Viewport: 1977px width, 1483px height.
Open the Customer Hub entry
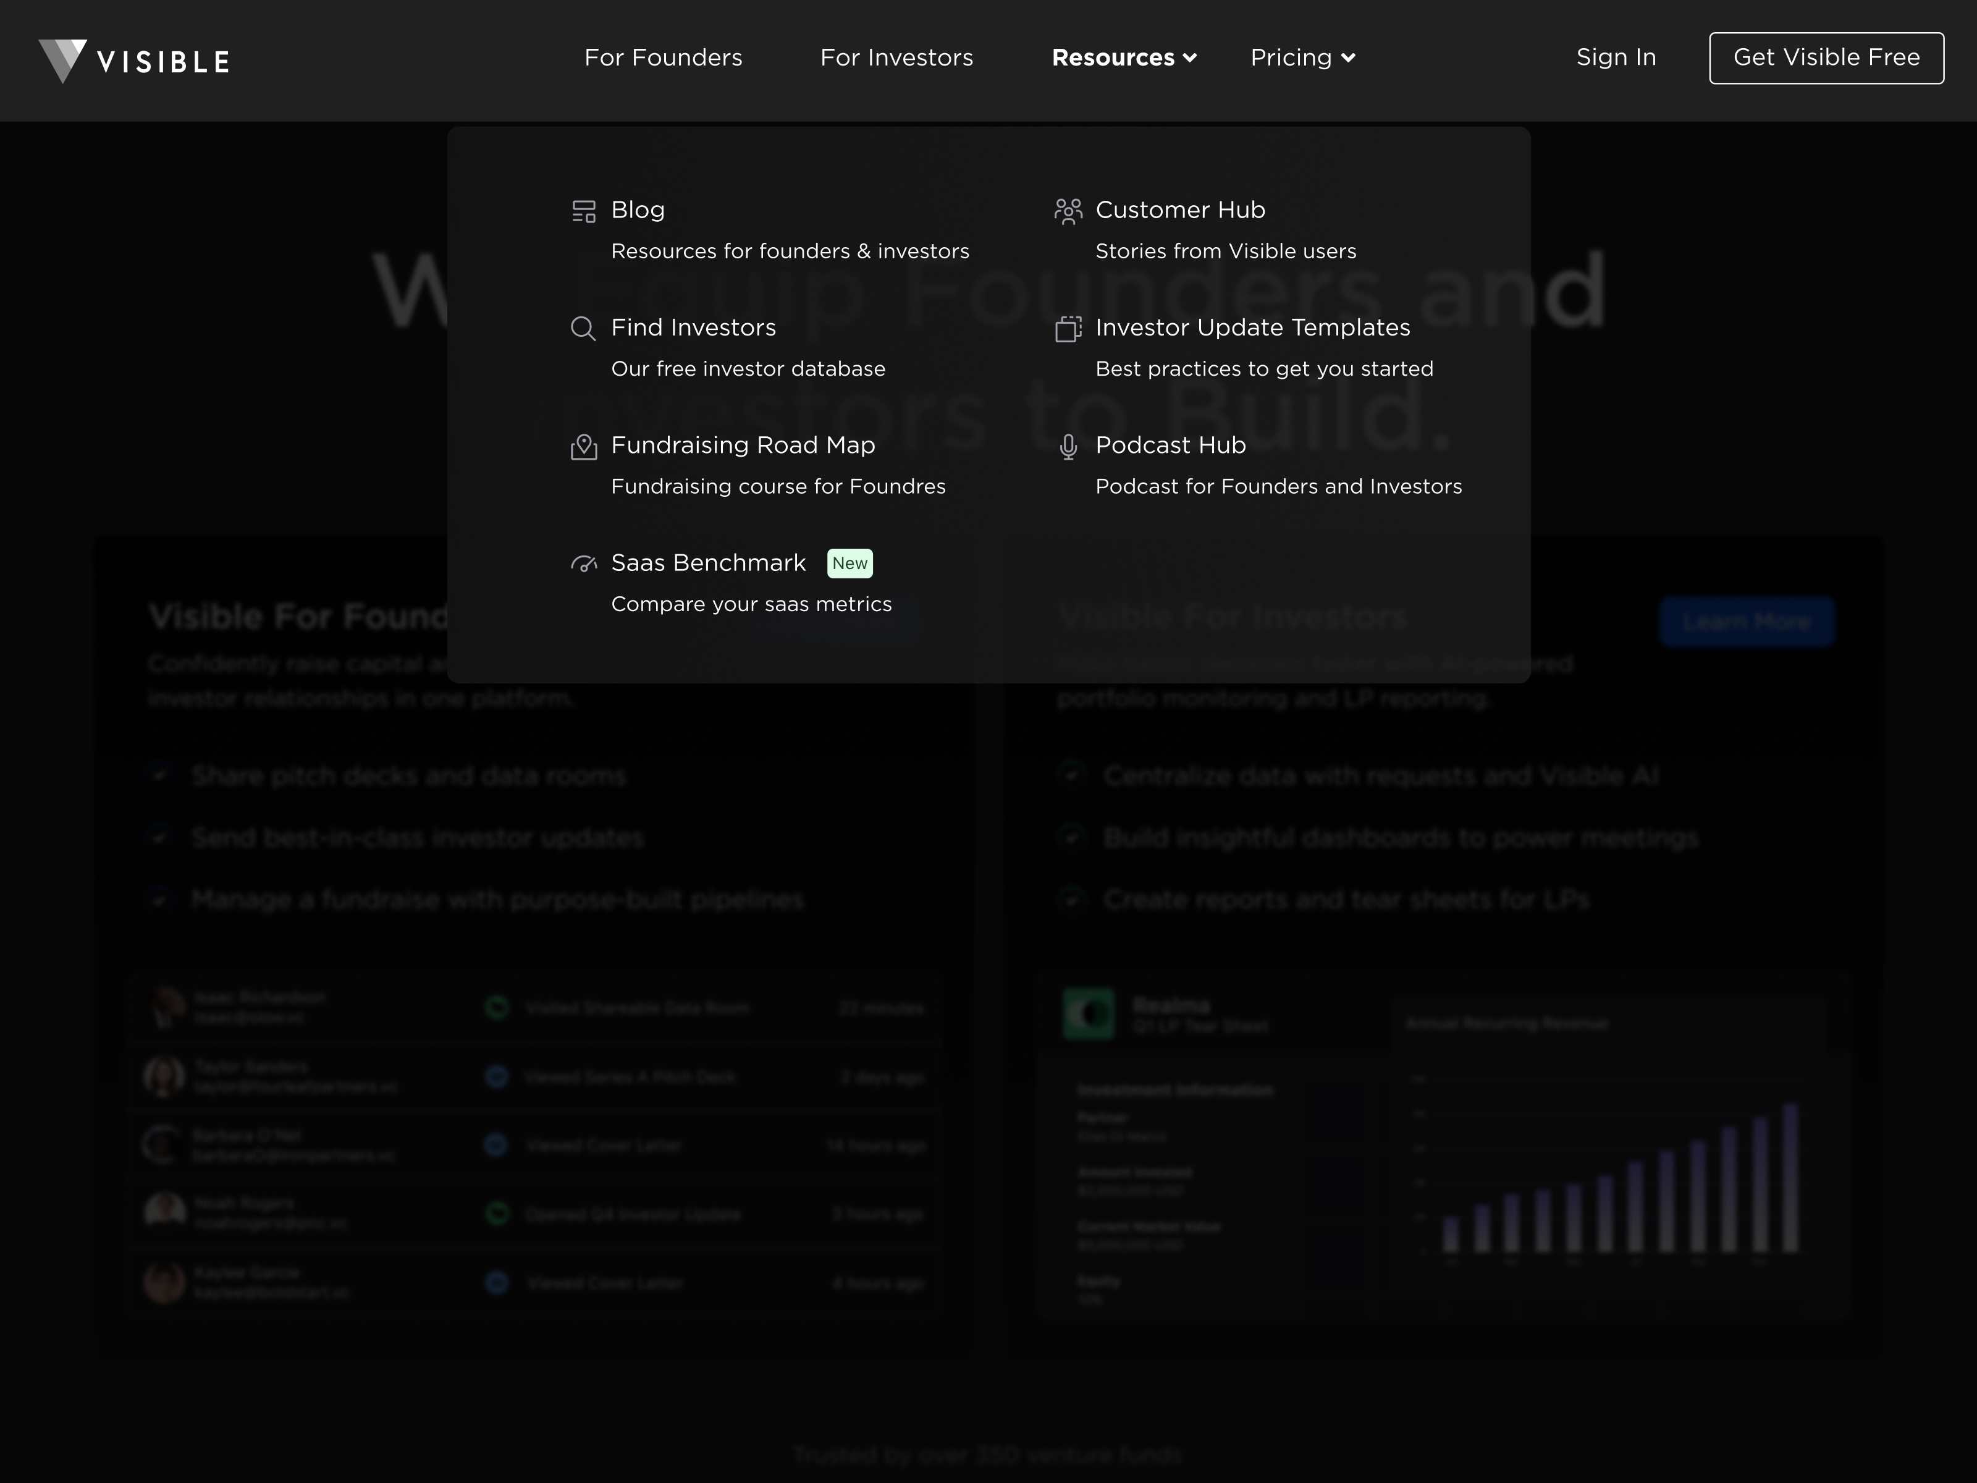pos(1180,210)
